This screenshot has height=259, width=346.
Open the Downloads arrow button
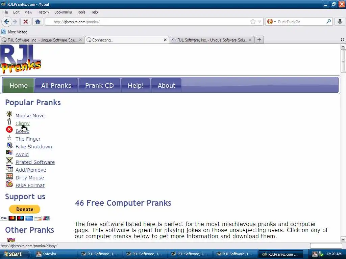click(340, 22)
